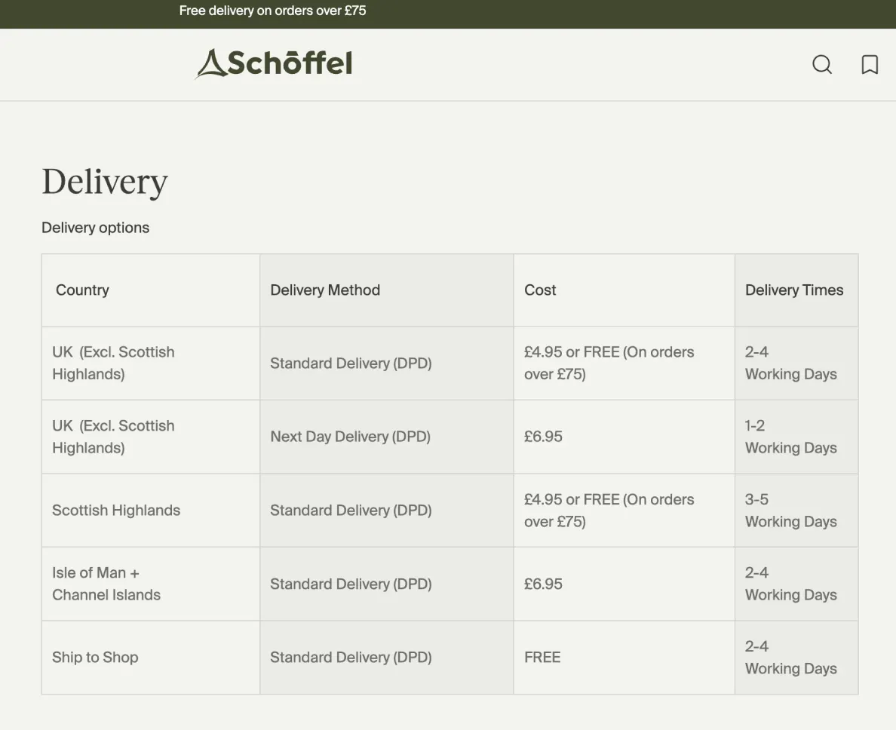Click the FREE cost cell
896x730 pixels.
pyautogui.click(x=542, y=658)
